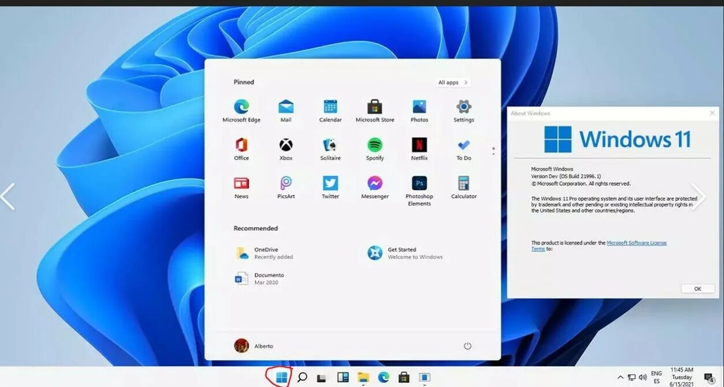Open Microsoft Edge from pinned apps
Viewport: 724px width, 387px height.
[241, 111]
